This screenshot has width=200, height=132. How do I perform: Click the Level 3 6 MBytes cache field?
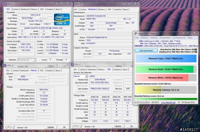pos(52,53)
